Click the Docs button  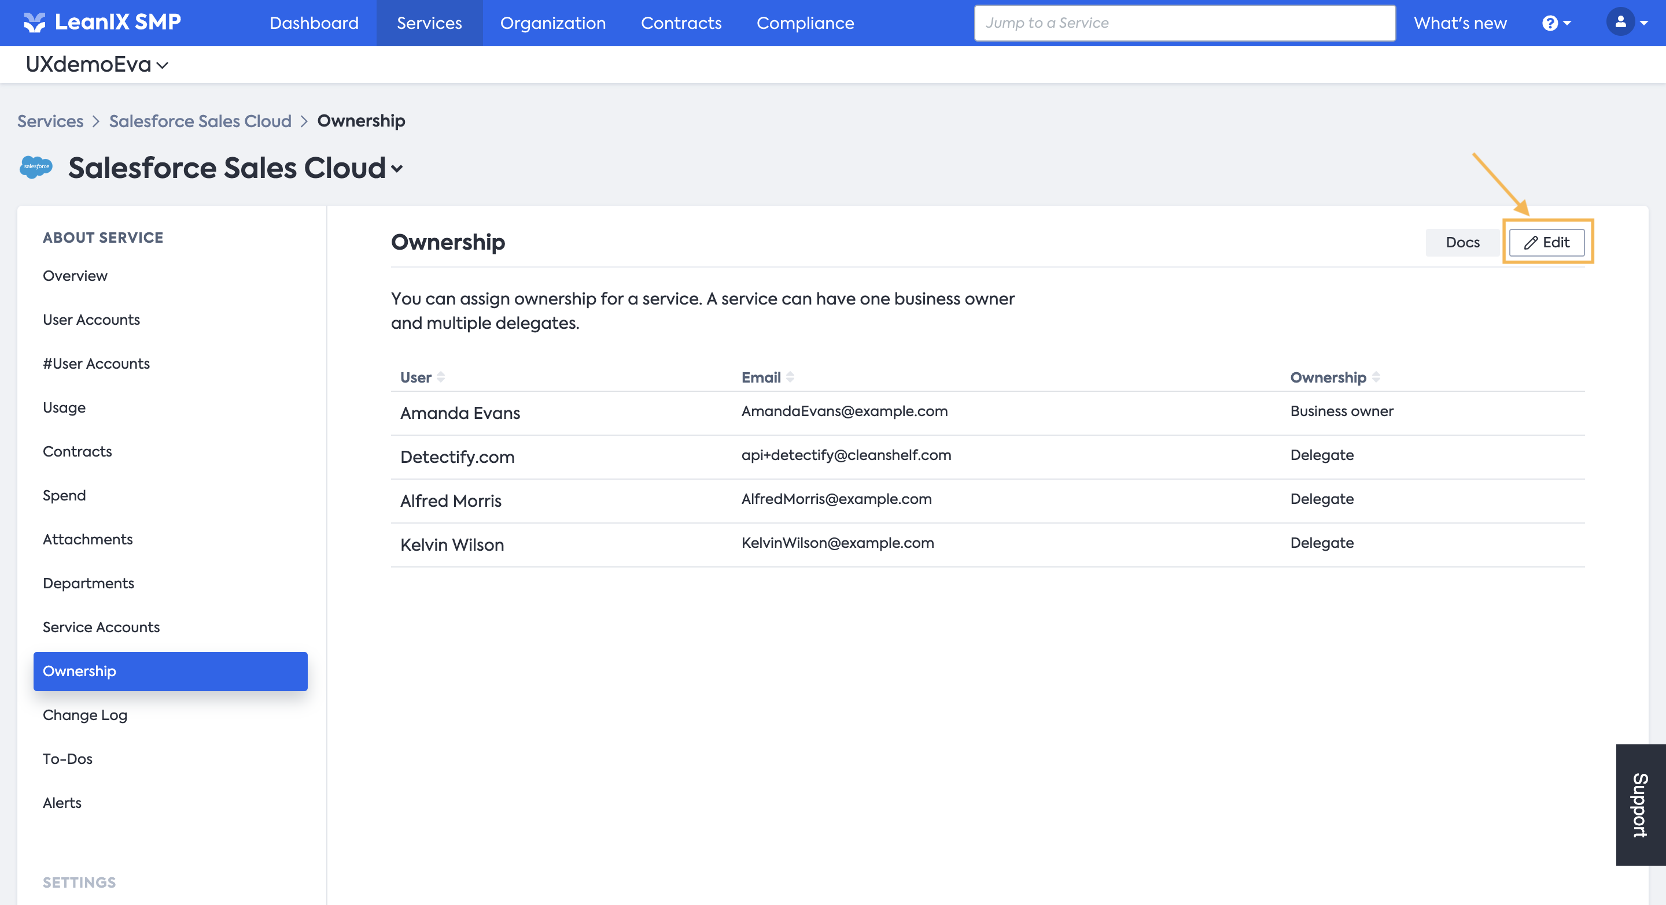tap(1462, 242)
